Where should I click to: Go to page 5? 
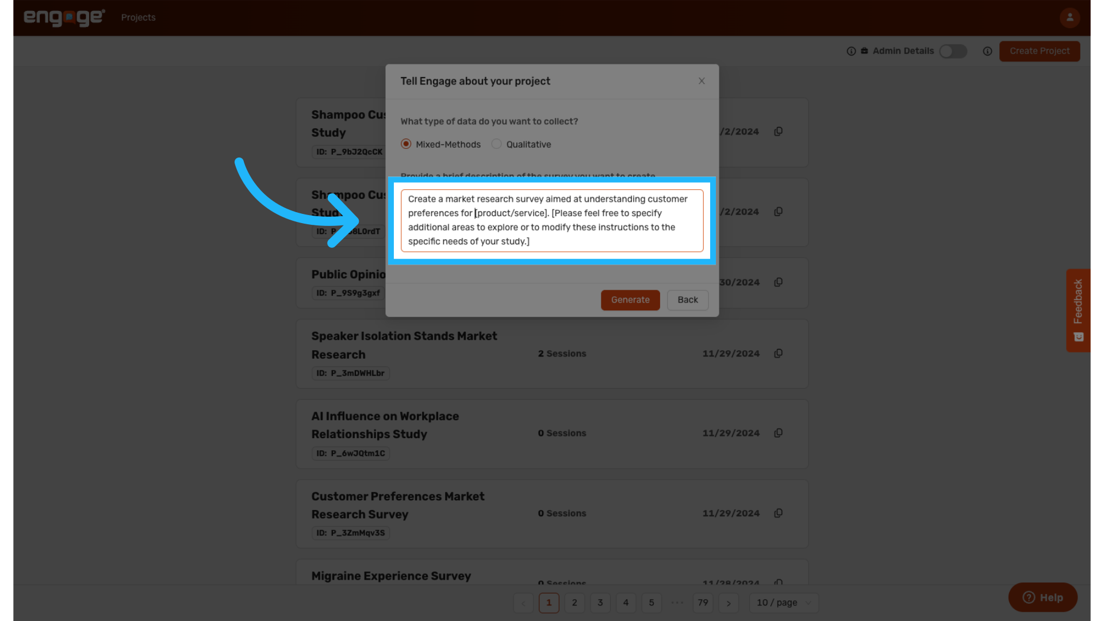click(x=651, y=603)
